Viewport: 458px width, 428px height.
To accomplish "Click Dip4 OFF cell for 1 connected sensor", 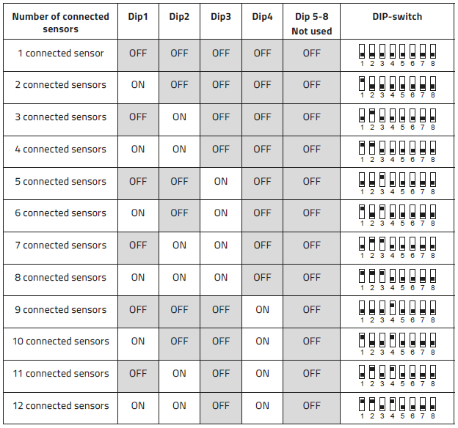I will click(262, 55).
